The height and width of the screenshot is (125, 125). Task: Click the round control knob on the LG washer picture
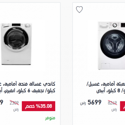115,25
